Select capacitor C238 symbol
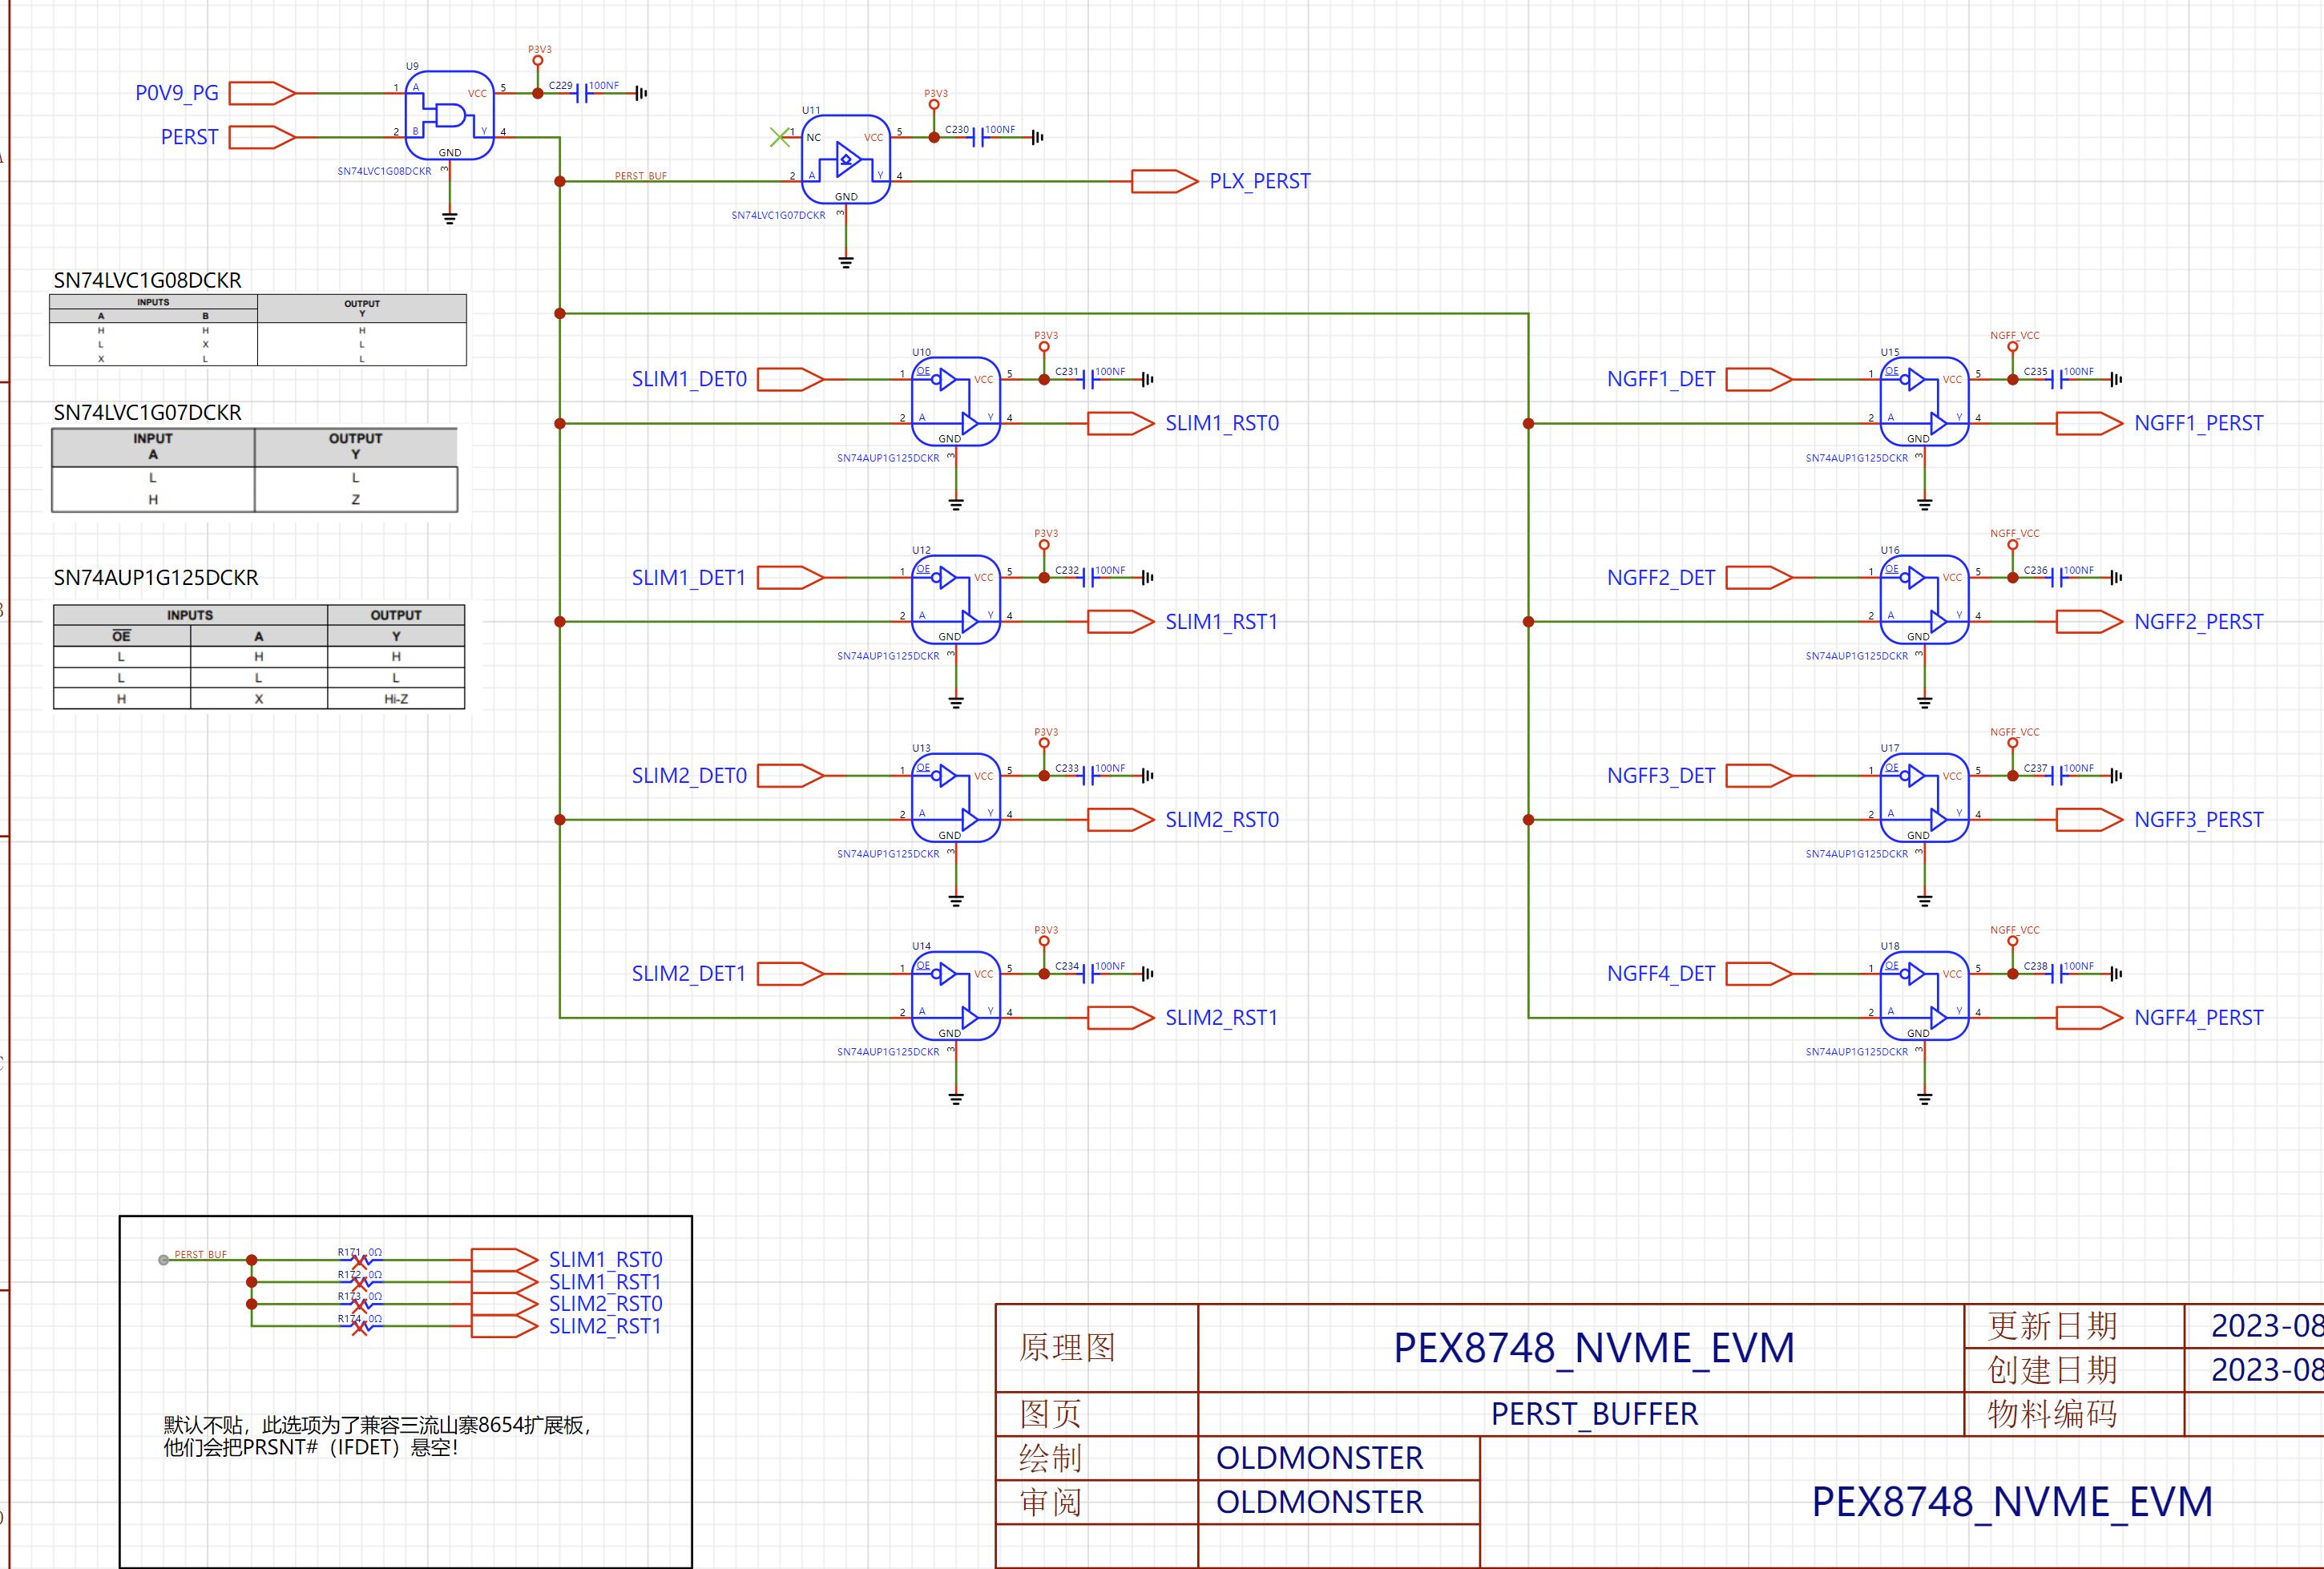The width and height of the screenshot is (2324, 1569). click(2057, 973)
